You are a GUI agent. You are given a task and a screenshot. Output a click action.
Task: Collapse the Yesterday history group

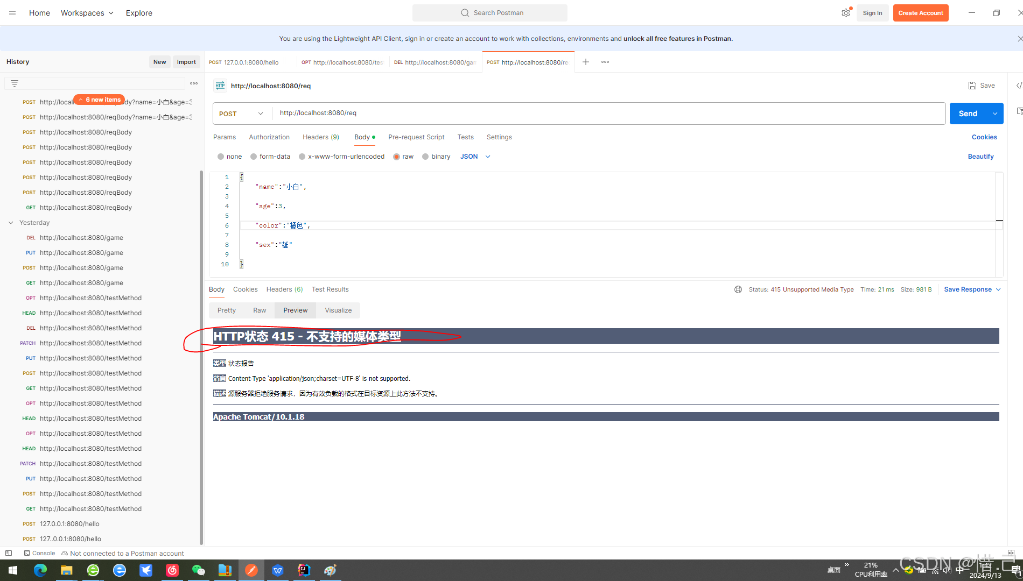click(11, 223)
